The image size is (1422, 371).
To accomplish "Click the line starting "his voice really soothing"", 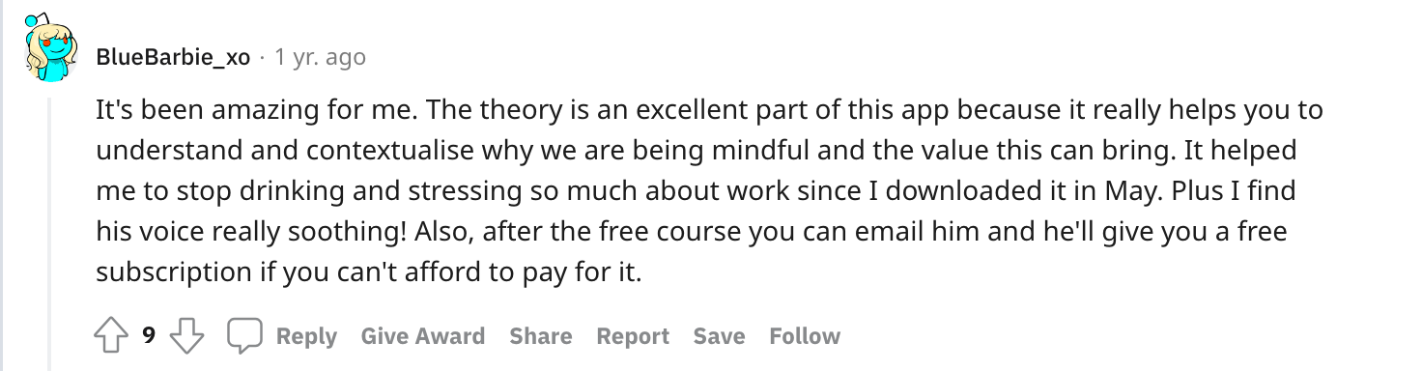I will coord(692,232).
